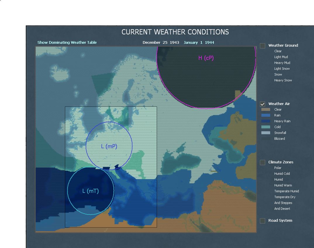The width and height of the screenshot is (314, 248).
Task: Click the Arid Desert climate zone entry
Action: (x=282, y=208)
